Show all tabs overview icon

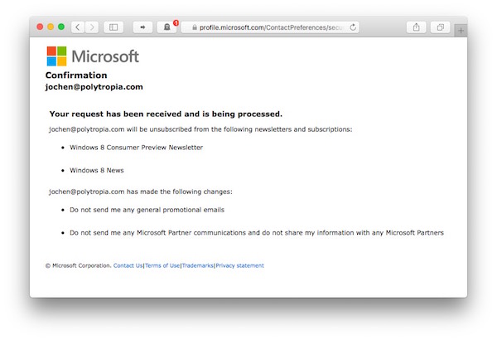pyautogui.click(x=441, y=27)
